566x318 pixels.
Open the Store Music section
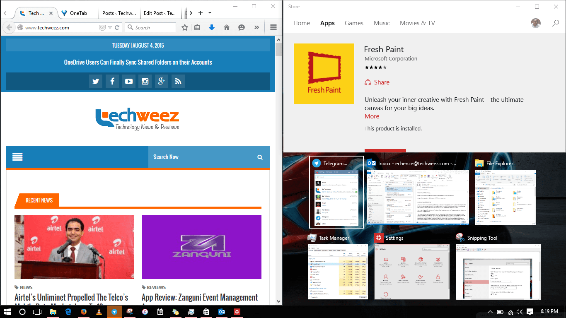click(382, 23)
